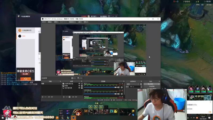Screen dimensions: 213x120
Task: Open the scene transition type dropdown
Action: (133, 84)
